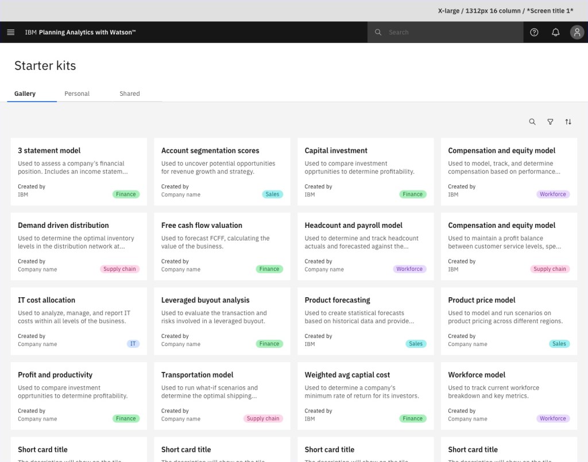Click the Supply chain tag on Demand driven distribution
588x462 pixels.
pos(119,269)
